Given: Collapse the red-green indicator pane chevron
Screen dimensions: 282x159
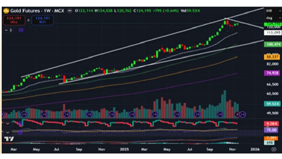Looking at the screenshot, I should point(8,124).
